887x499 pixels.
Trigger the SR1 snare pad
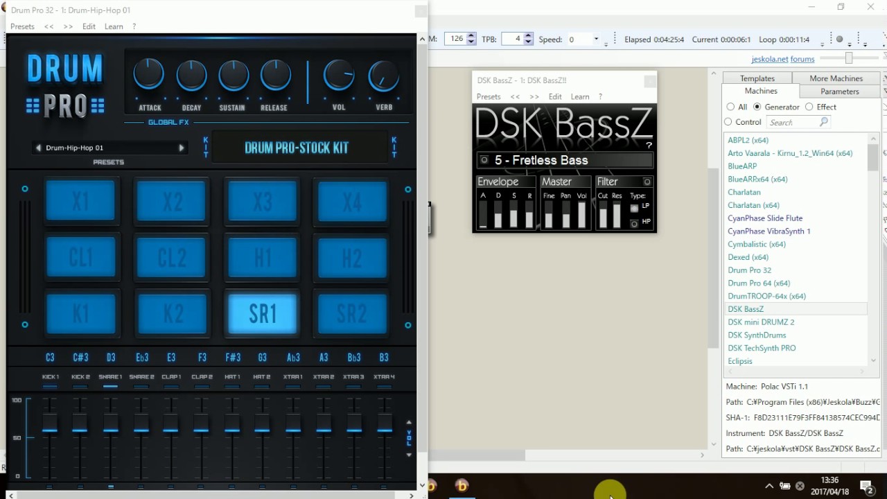[262, 314]
